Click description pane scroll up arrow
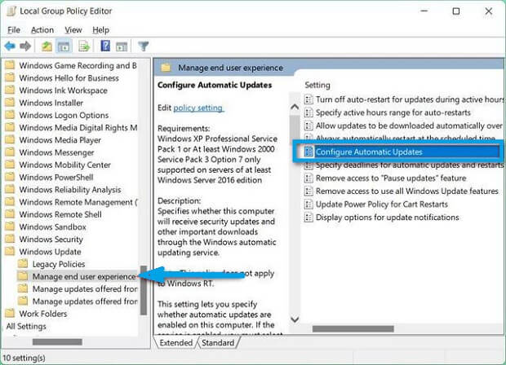The image size is (506, 365). 295,107
